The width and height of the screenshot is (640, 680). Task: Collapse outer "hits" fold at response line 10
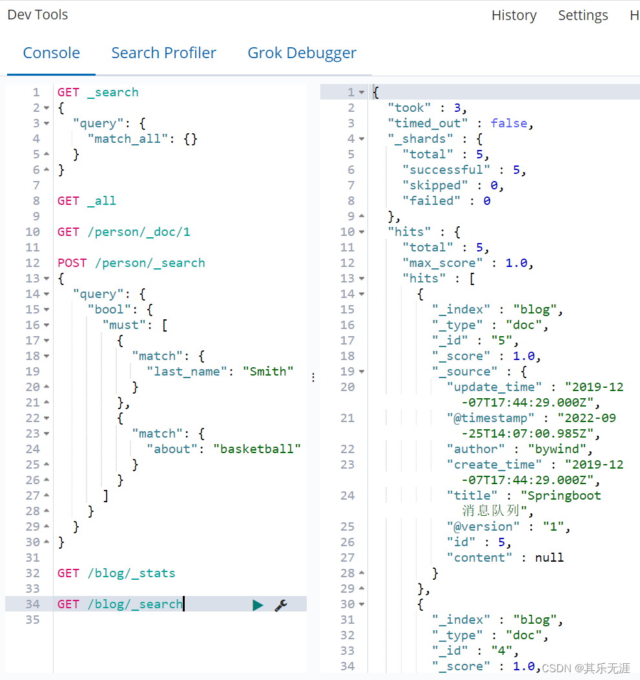click(362, 232)
